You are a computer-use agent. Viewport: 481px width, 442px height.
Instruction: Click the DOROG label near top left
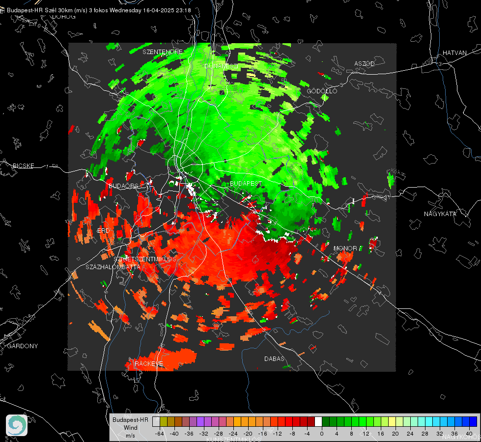64,17
